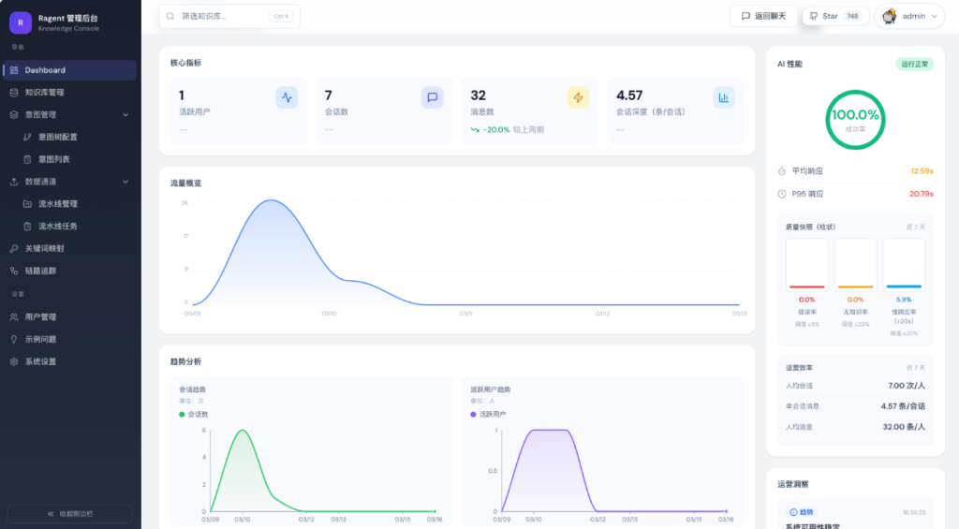Screen dimensions: 959x529
Task: Click the P95 响应 clock icon
Action: (x=782, y=194)
